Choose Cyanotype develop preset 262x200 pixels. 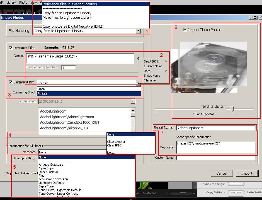click(x=46, y=168)
